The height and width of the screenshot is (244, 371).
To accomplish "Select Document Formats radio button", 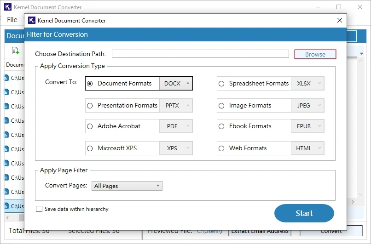I will [90, 84].
